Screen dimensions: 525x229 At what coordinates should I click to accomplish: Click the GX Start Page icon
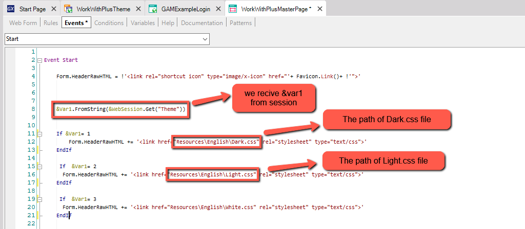pos(11,9)
